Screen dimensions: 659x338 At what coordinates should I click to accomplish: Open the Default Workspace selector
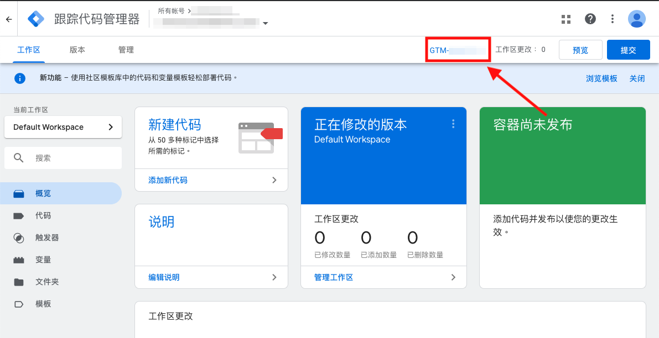click(x=63, y=127)
